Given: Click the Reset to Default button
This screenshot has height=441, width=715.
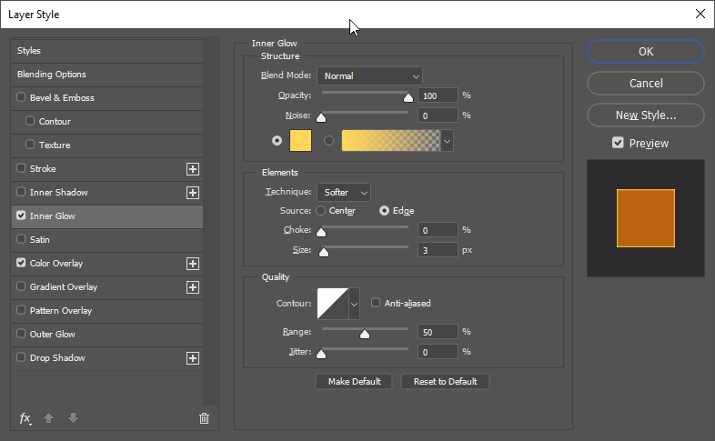Looking at the screenshot, I should coord(445,382).
